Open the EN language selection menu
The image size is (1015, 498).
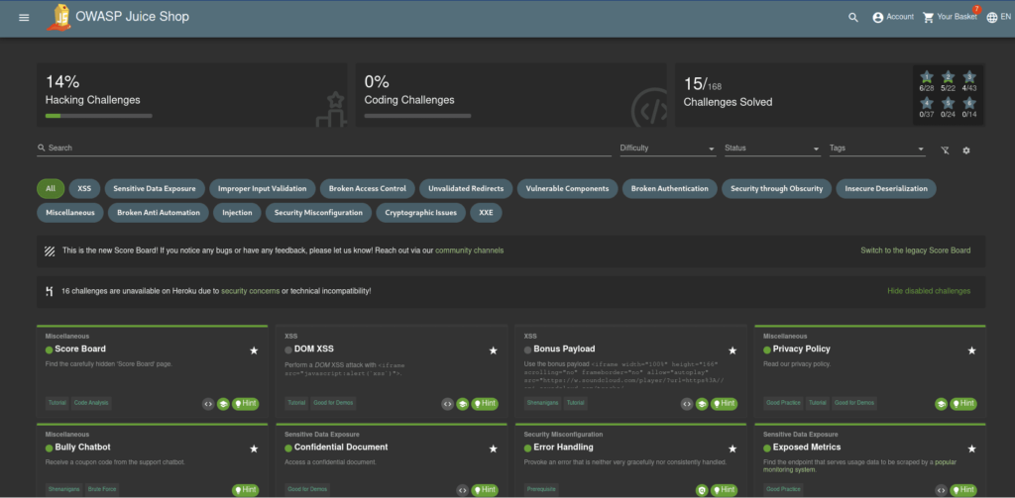click(997, 17)
